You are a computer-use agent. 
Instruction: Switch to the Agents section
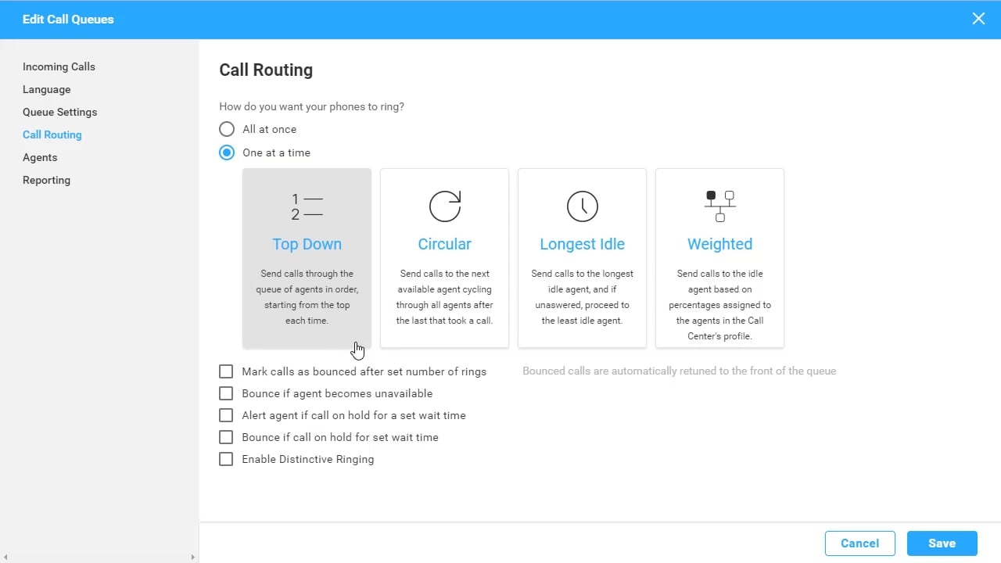40,157
